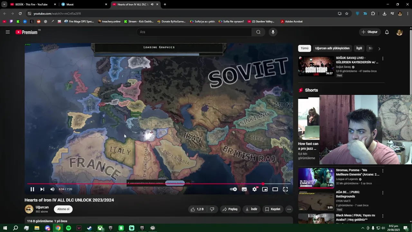Reload the current page

pos(20,14)
